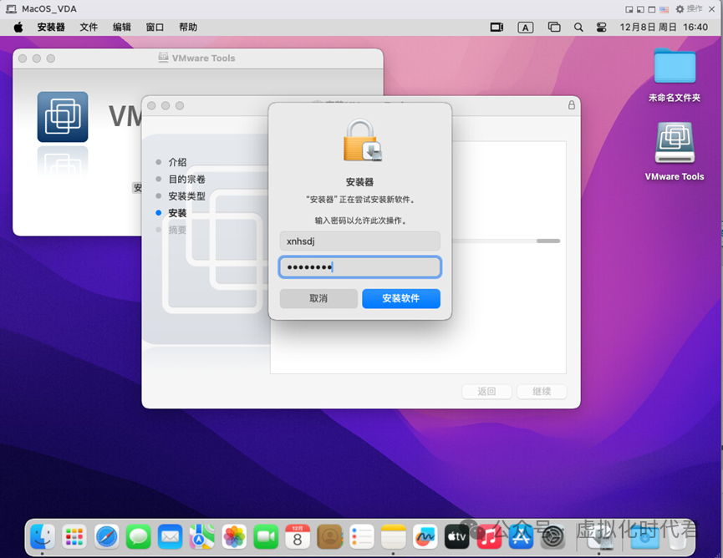Open the 编辑 menu

122,28
